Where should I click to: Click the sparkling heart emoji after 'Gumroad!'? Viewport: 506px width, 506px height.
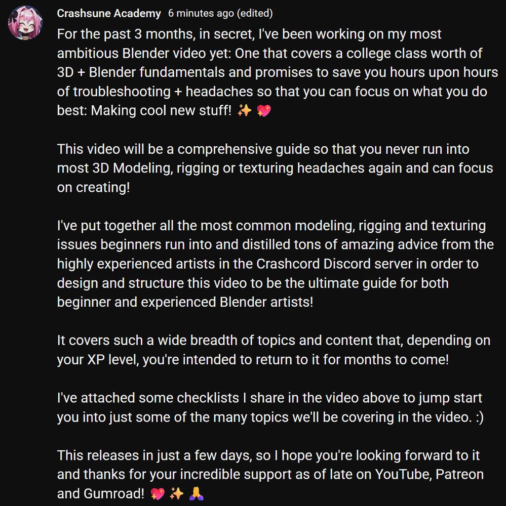click(158, 494)
